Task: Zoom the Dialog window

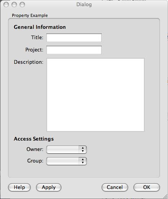Action: 22,5
